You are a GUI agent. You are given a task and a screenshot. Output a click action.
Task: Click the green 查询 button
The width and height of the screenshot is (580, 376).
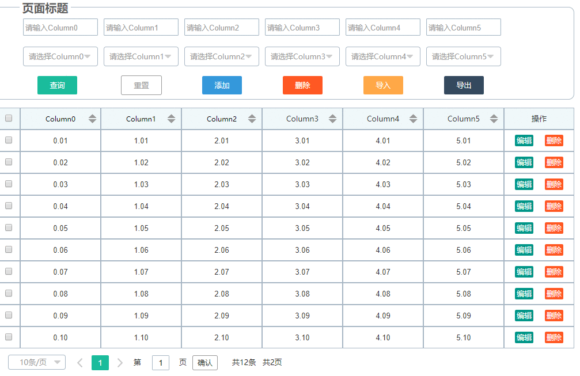click(x=58, y=85)
